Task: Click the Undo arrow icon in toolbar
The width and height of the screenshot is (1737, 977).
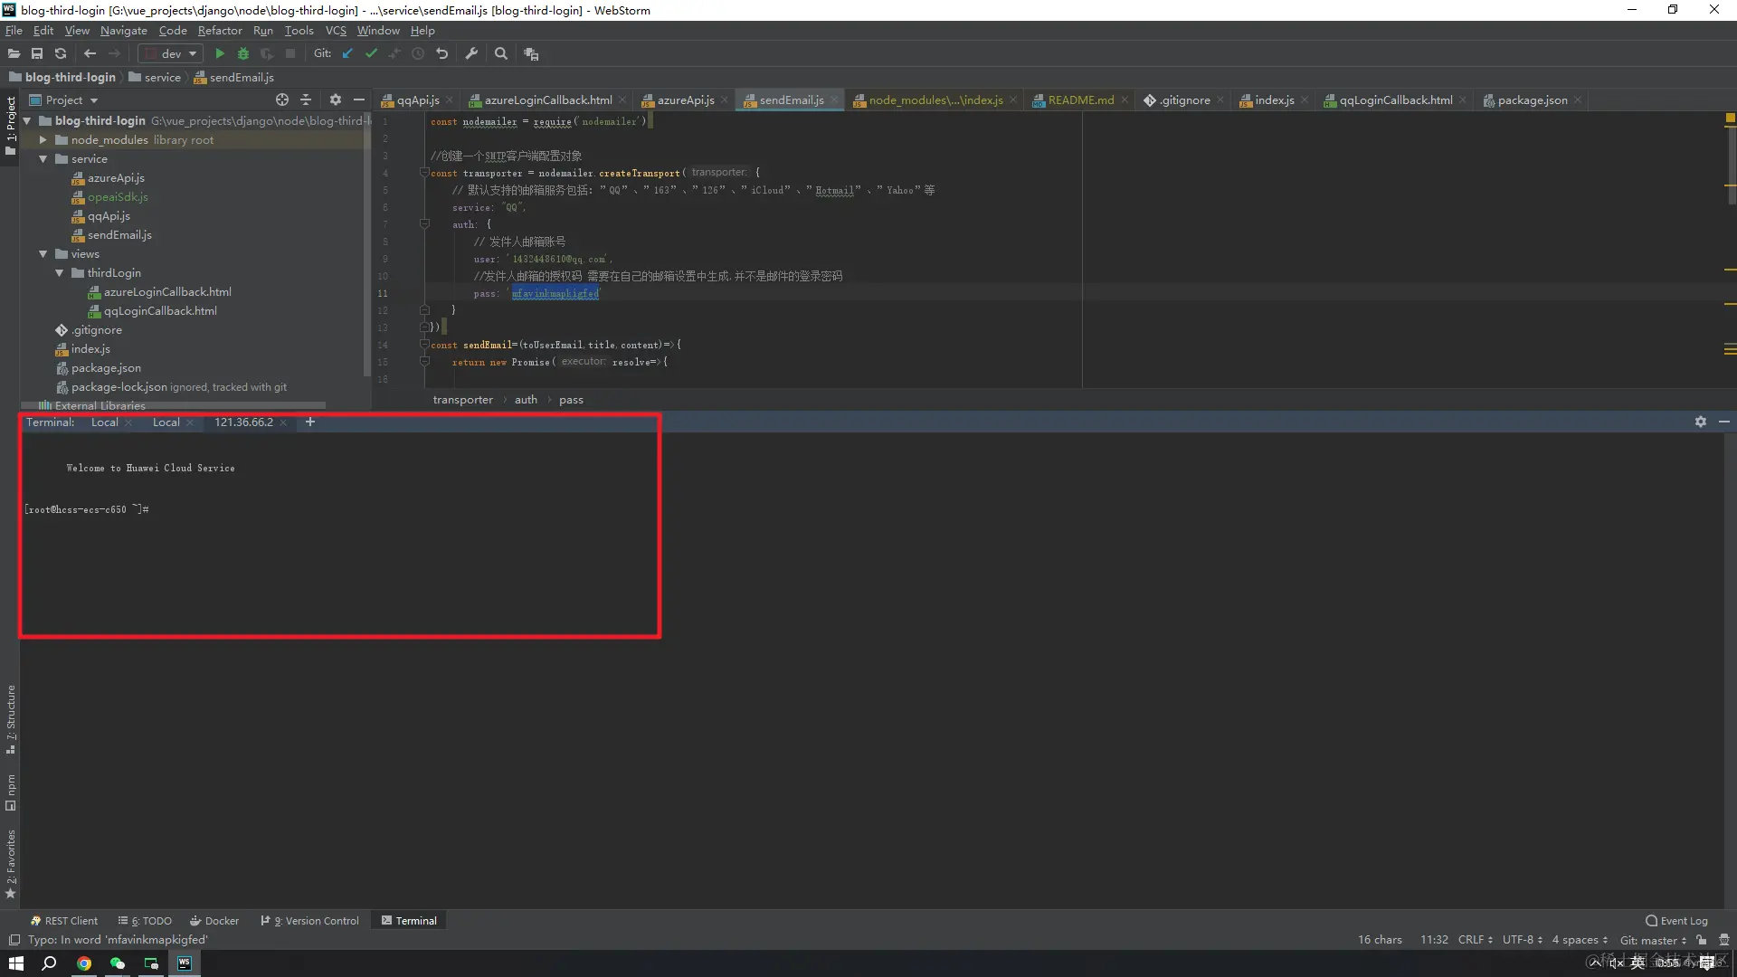Action: coord(441,53)
